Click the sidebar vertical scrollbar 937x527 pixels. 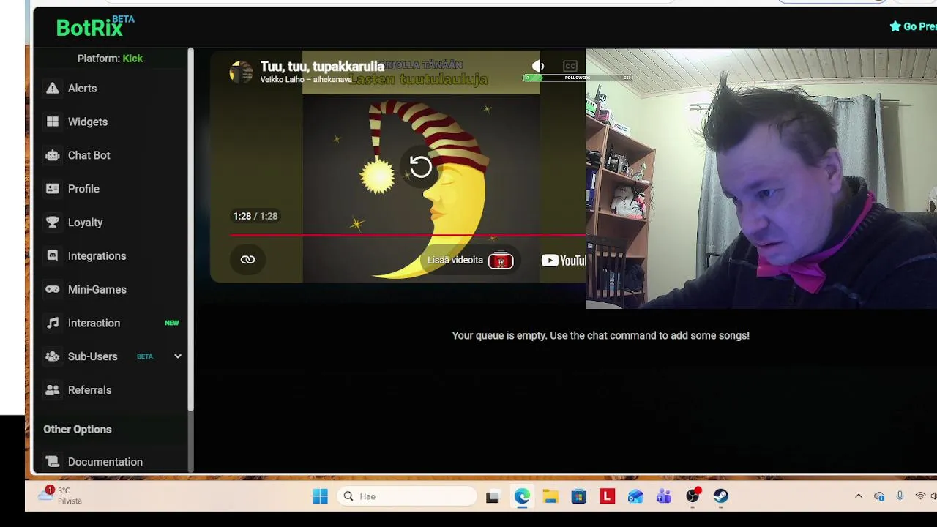pyautogui.click(x=190, y=228)
